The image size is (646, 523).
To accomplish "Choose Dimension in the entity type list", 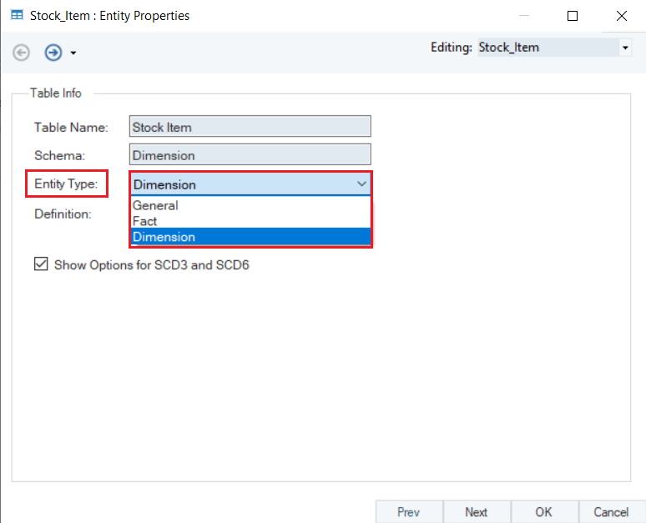I will [164, 237].
